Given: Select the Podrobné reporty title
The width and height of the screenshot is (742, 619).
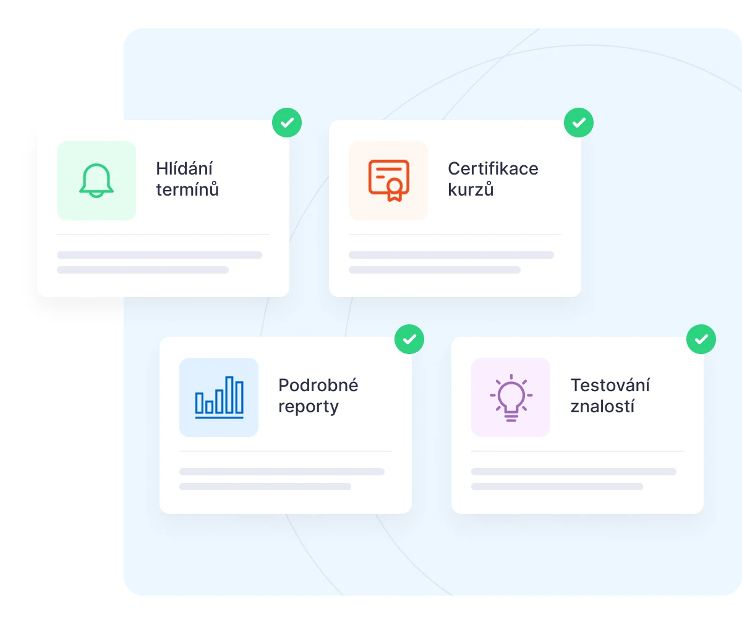Looking at the screenshot, I should click(x=318, y=396).
